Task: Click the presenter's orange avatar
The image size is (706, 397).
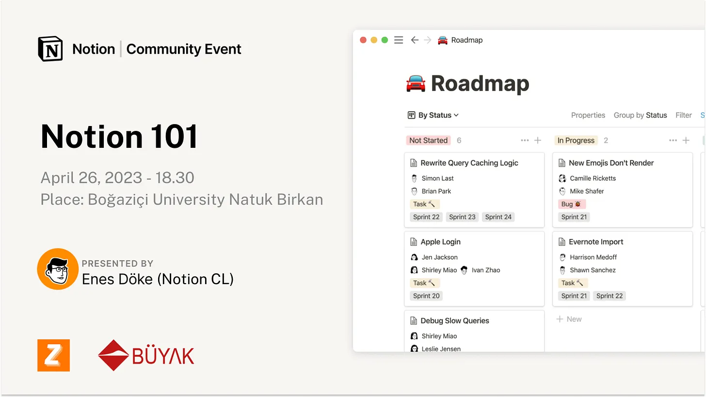Action: click(58, 269)
